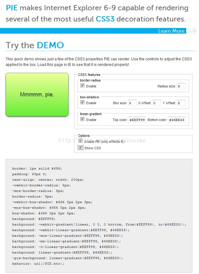Toggle border-radius Enable checkbox
The image size is (199, 274).
[82, 86]
